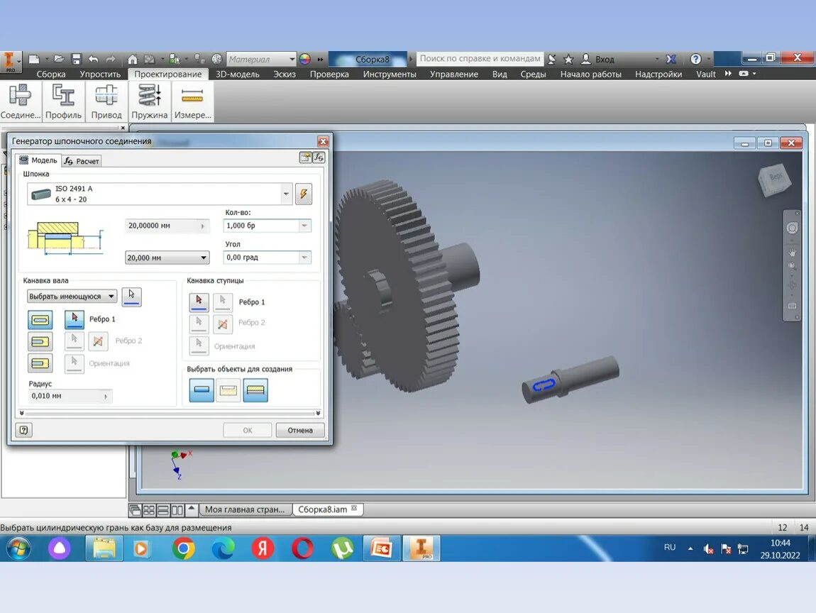Viewport: 816px width, 613px height.
Task: Switch to the 3D-модель ribbon tab
Action: [x=237, y=74]
